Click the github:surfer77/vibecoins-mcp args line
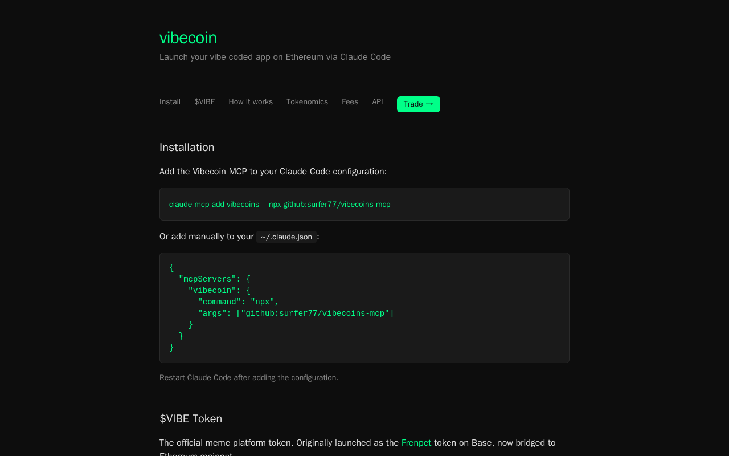The height and width of the screenshot is (456, 729). (x=296, y=313)
